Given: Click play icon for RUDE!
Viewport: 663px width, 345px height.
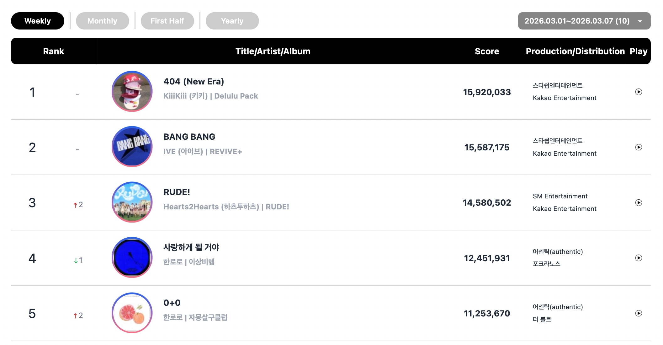Looking at the screenshot, I should 639,203.
